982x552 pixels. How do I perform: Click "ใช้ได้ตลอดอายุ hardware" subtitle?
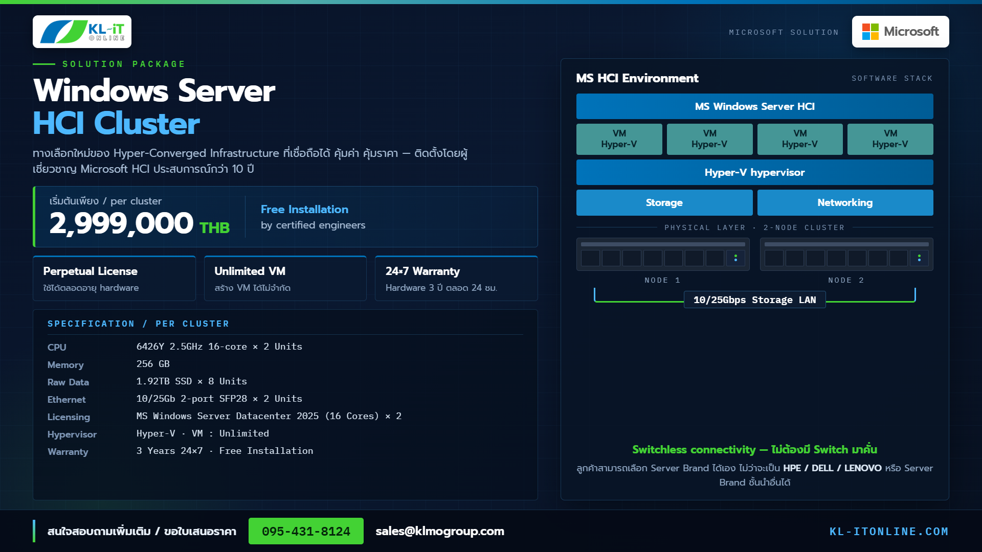[x=91, y=288]
